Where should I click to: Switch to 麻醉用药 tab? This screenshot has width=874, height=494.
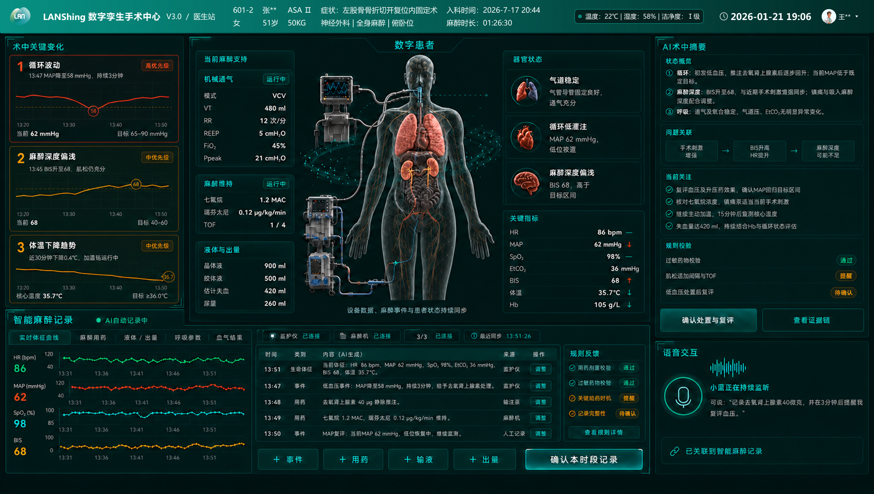tap(93, 338)
